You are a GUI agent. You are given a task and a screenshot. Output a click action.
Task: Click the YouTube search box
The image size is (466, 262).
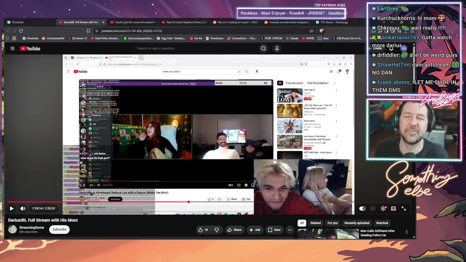point(197,48)
